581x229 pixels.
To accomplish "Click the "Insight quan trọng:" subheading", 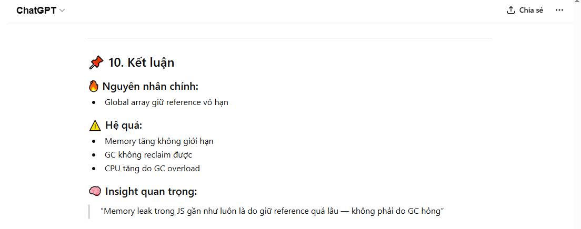I will pyautogui.click(x=151, y=191).
